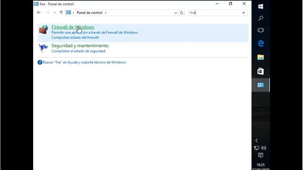Show hidden tray icons chevron
Screen dimensions: 303x170
(257, 141)
